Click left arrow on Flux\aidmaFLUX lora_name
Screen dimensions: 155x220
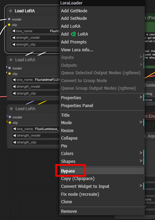14,80
